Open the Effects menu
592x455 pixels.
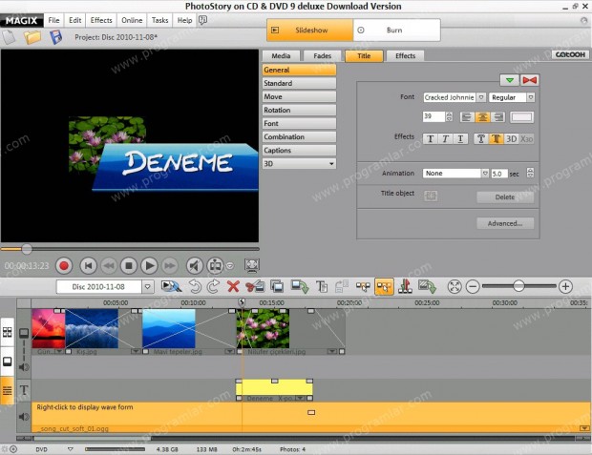101,20
